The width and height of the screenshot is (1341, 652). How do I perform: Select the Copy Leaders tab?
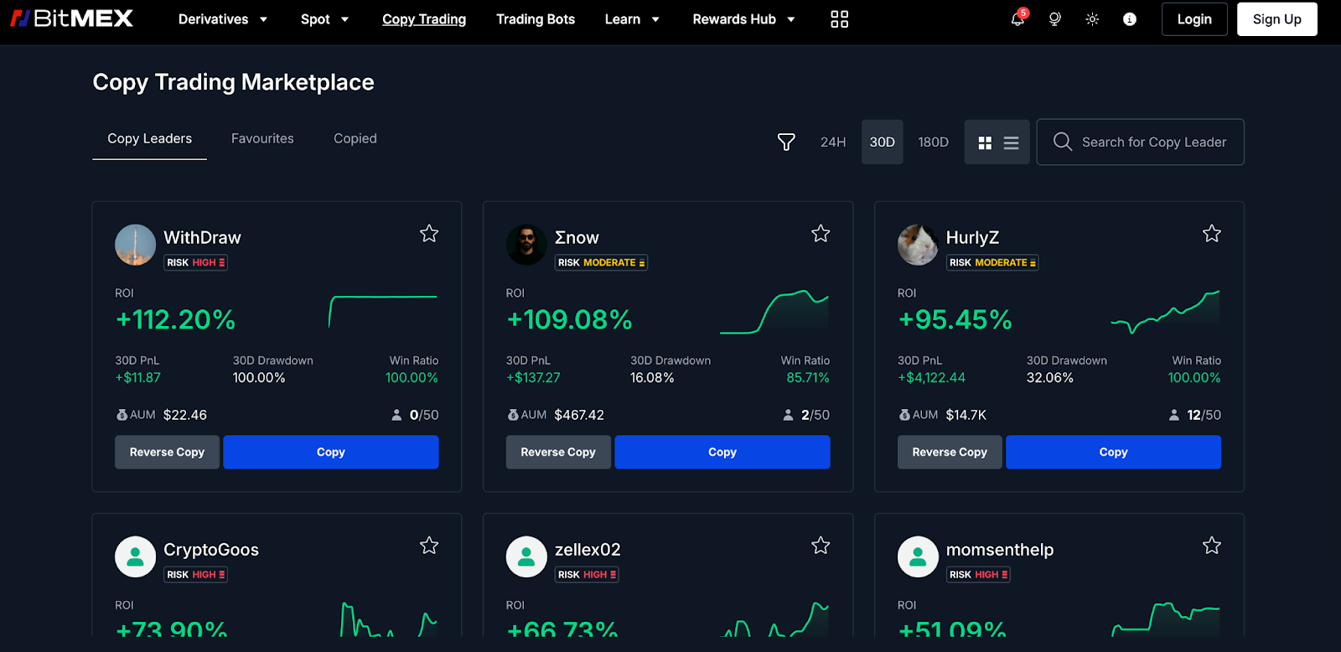tap(149, 139)
